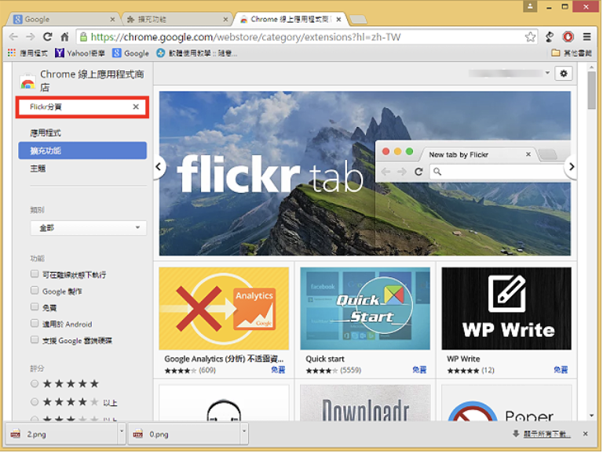Click the 0.png download file icon
This screenshot has height=453, width=603.
click(137, 434)
